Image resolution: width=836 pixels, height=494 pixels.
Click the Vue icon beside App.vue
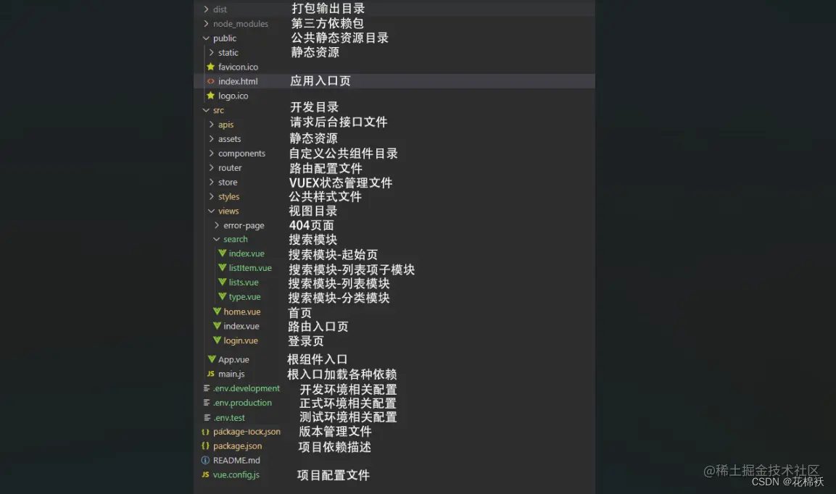[210, 359]
